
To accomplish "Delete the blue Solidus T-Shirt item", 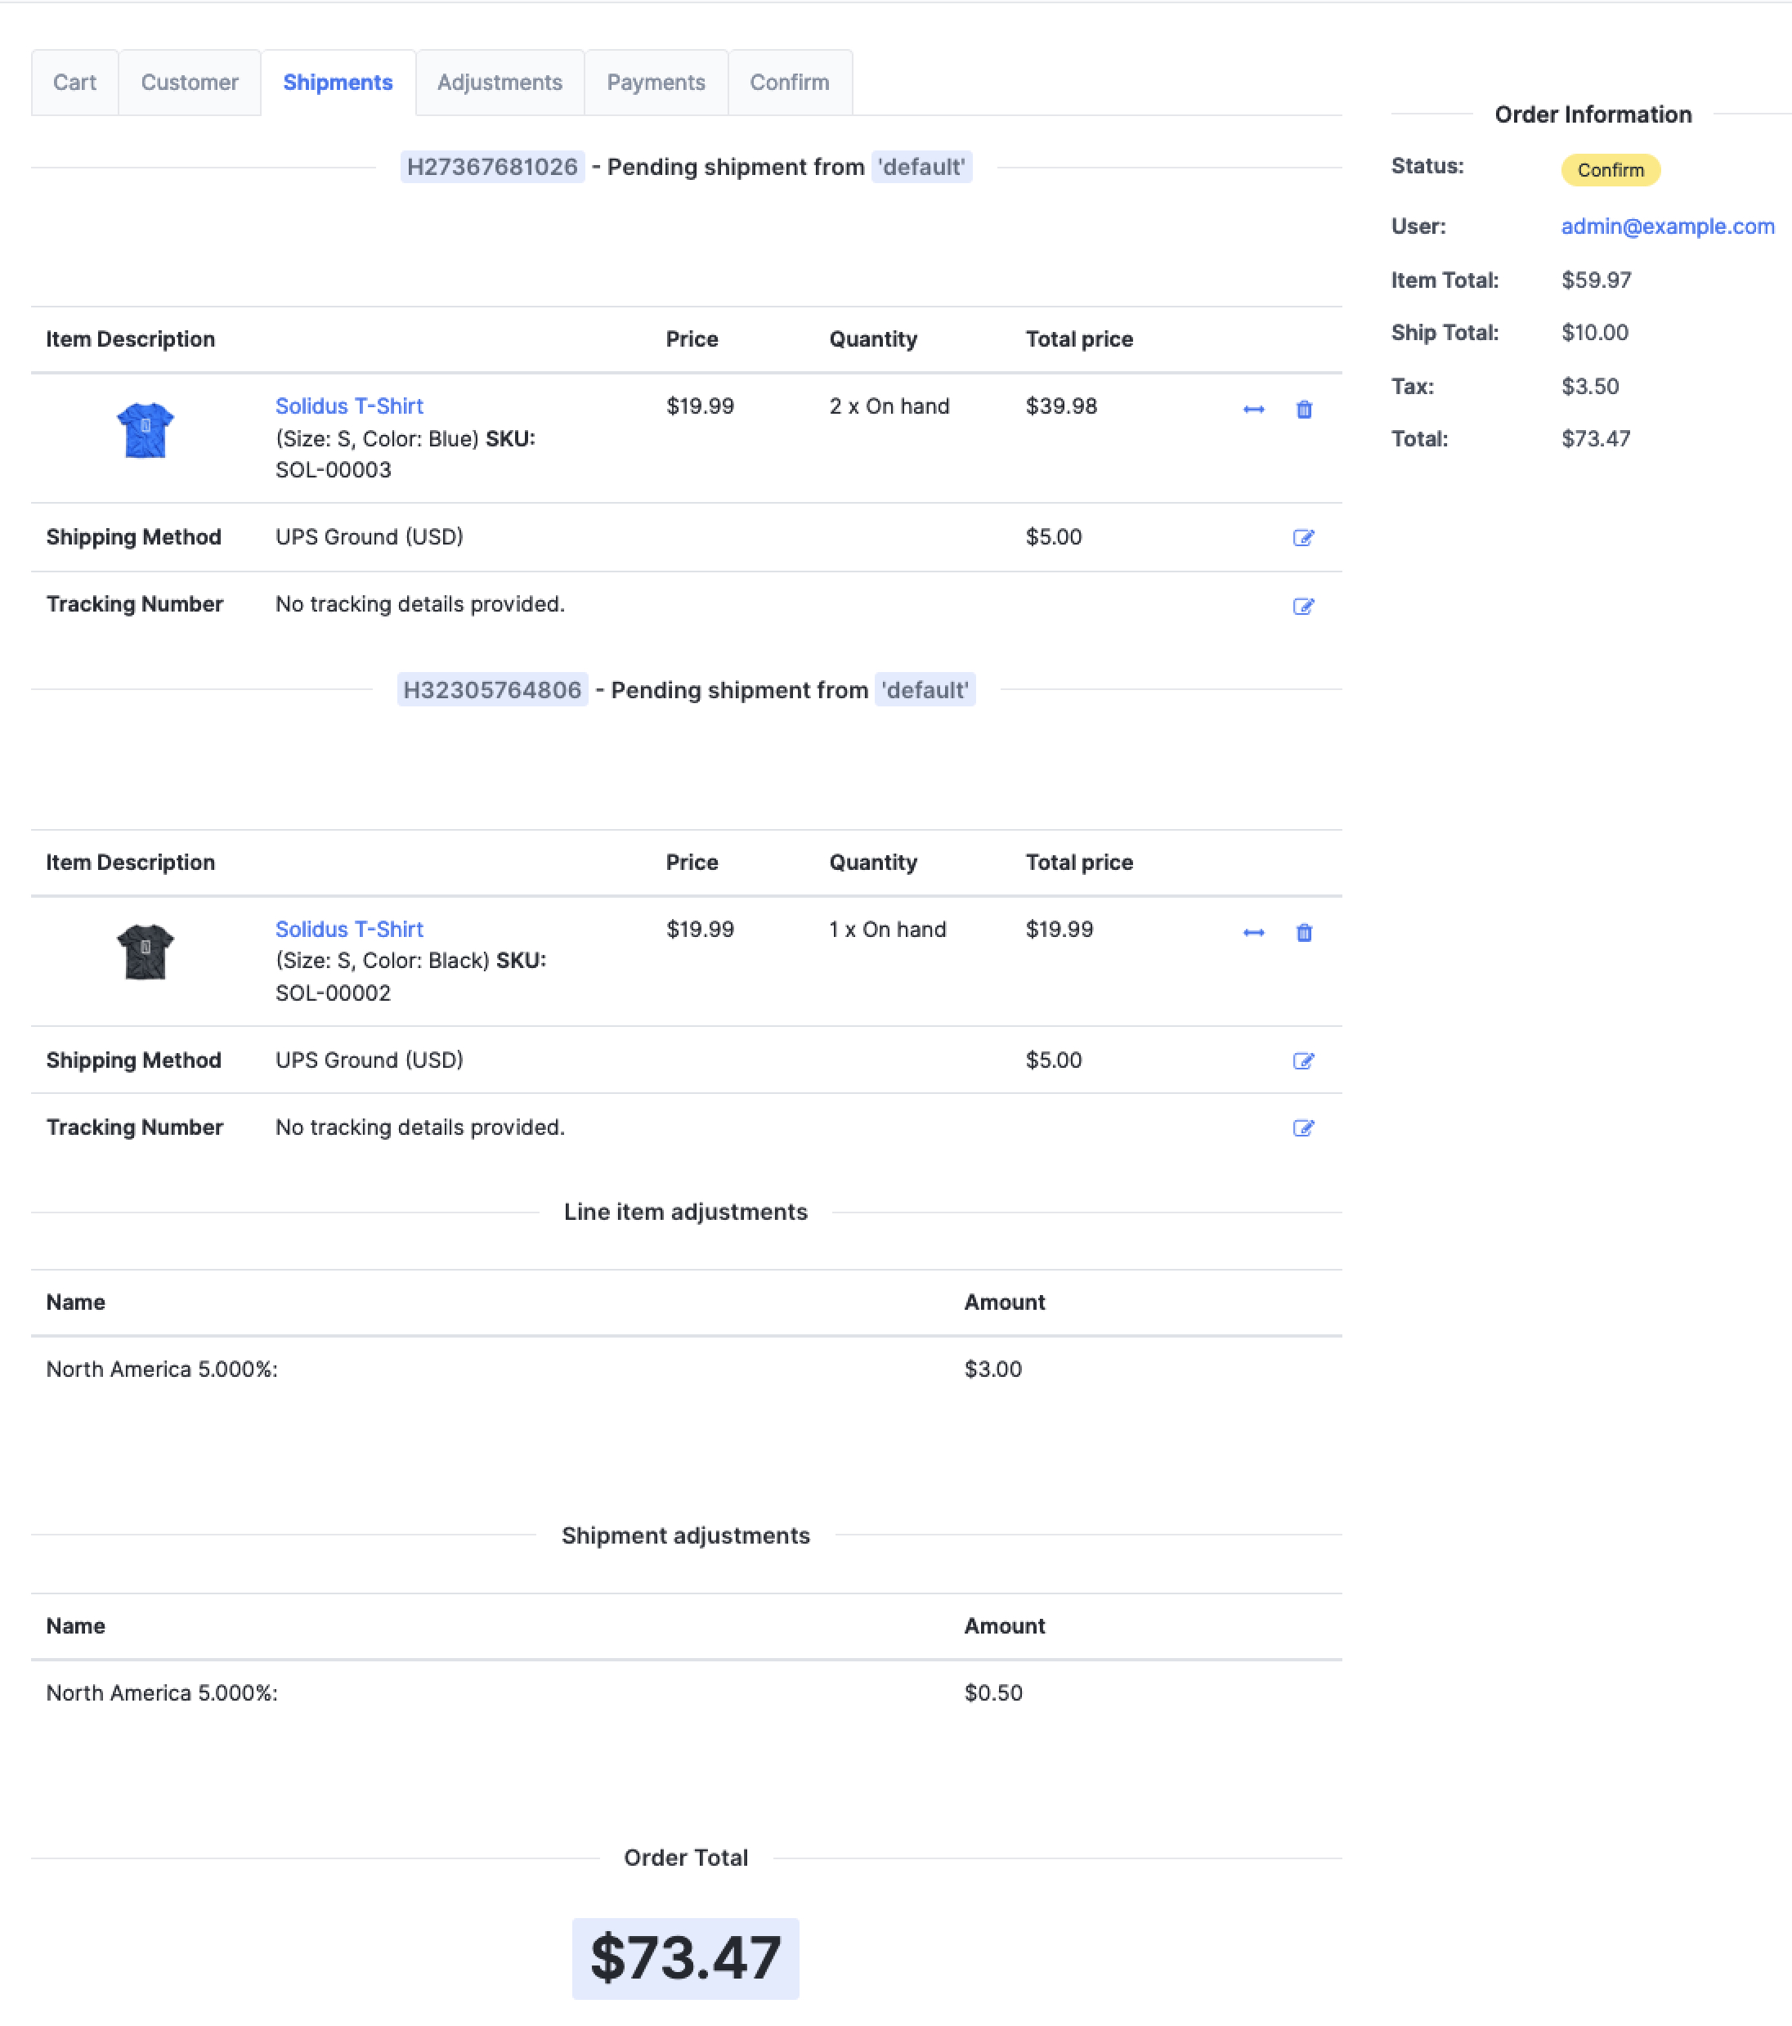I will [x=1303, y=410].
